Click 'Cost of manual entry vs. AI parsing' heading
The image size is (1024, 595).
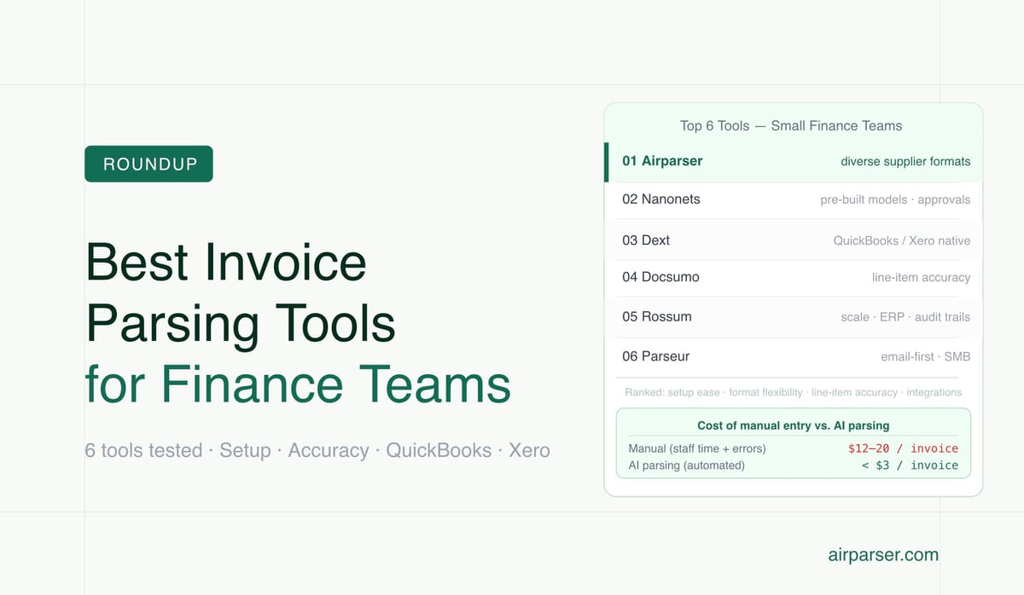(794, 425)
